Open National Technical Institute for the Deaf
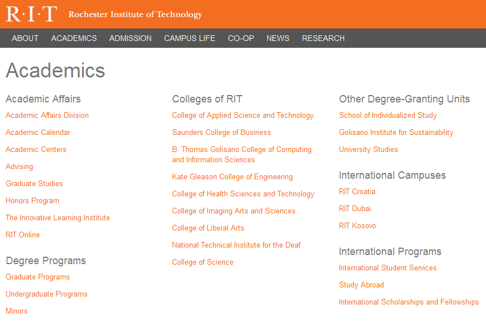 click(x=236, y=245)
